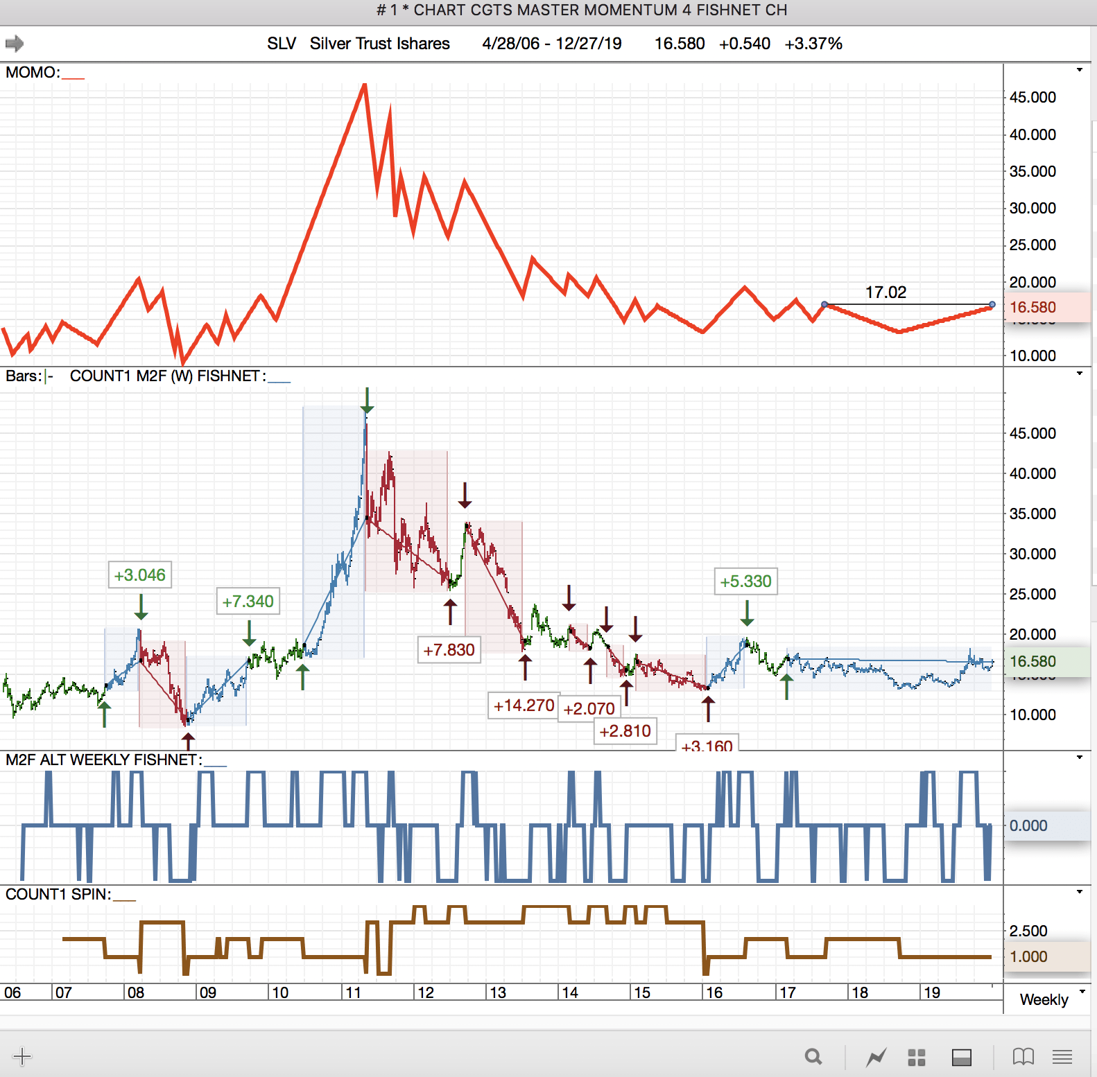Toggle the split-pane panel icon

[x=961, y=1057]
